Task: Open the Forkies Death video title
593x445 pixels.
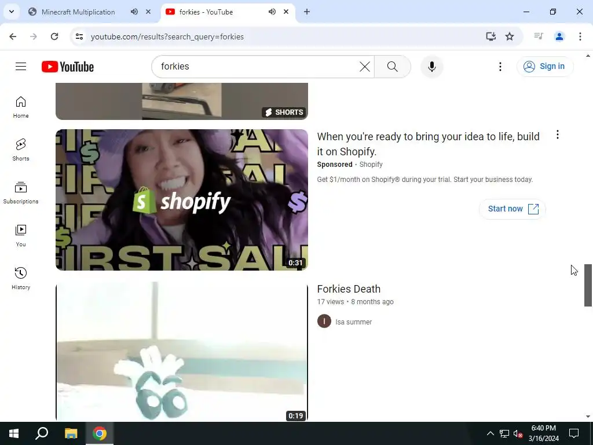Action: (x=349, y=289)
